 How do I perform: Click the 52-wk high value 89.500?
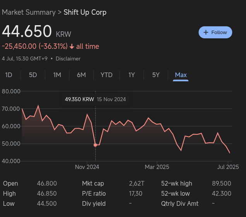pos(222,183)
